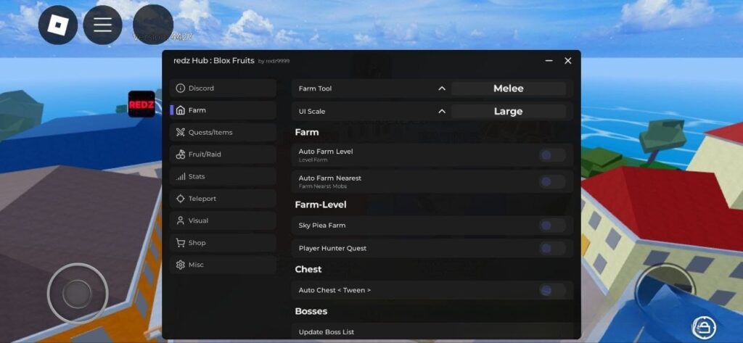Switch on Auto Chest Tween
Image resolution: width=743 pixels, height=343 pixels.
pyautogui.click(x=552, y=290)
